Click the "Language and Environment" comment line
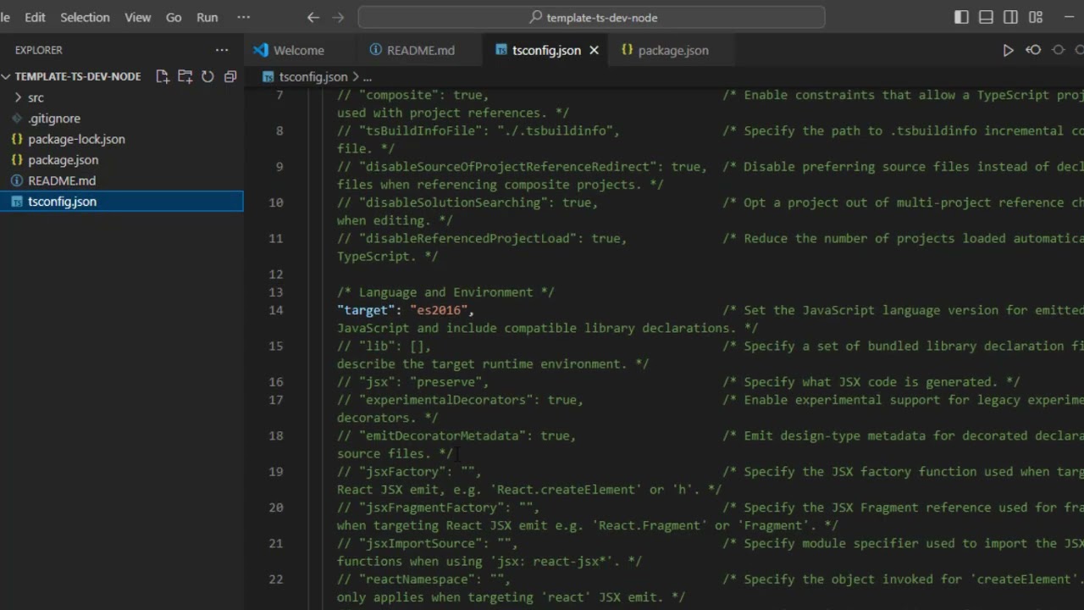This screenshot has height=610, width=1084. pyautogui.click(x=445, y=292)
